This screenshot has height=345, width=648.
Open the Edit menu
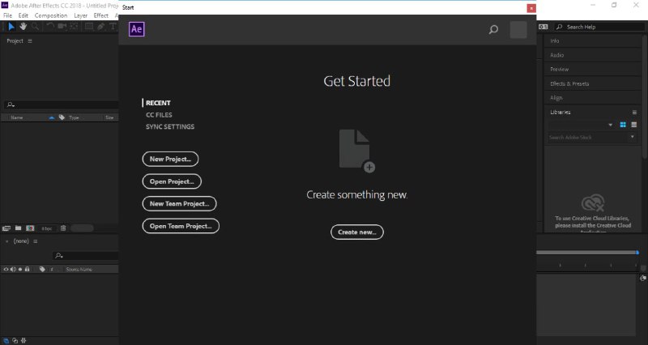pos(23,15)
